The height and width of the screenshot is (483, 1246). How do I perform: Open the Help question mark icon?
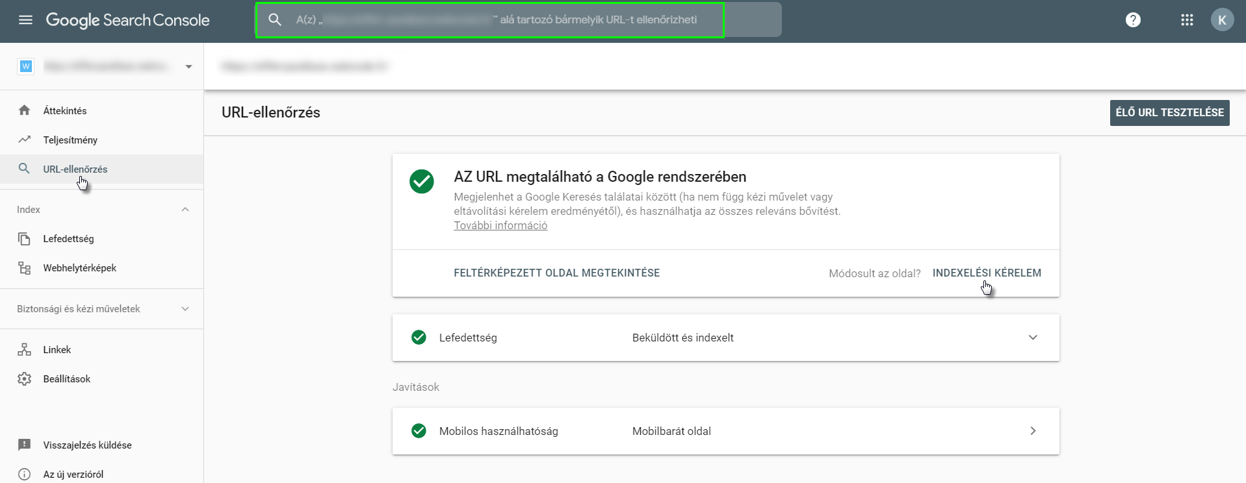[1133, 20]
